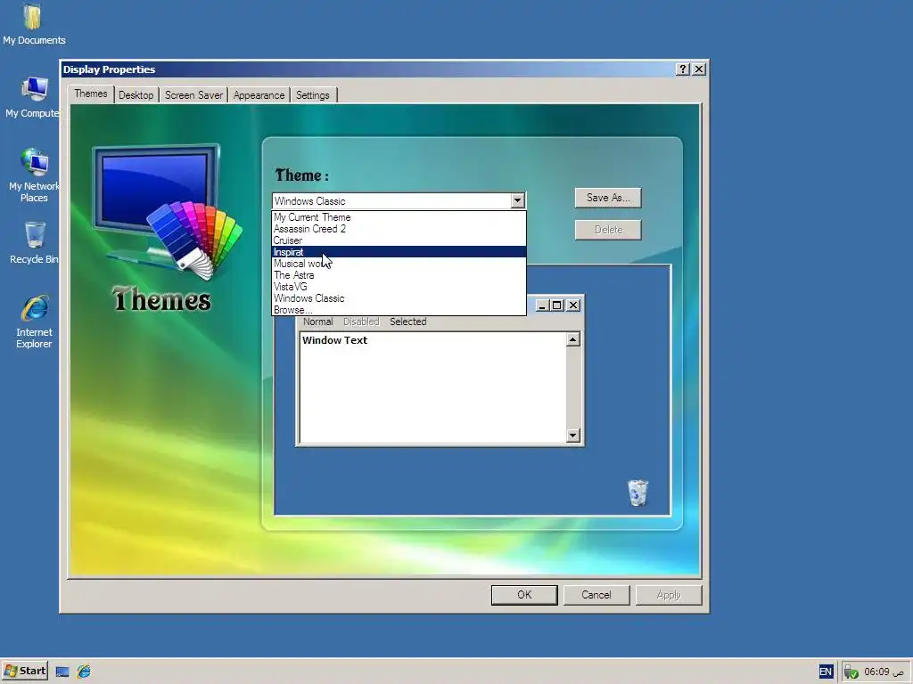Switch to the Desktop tab

[136, 95]
